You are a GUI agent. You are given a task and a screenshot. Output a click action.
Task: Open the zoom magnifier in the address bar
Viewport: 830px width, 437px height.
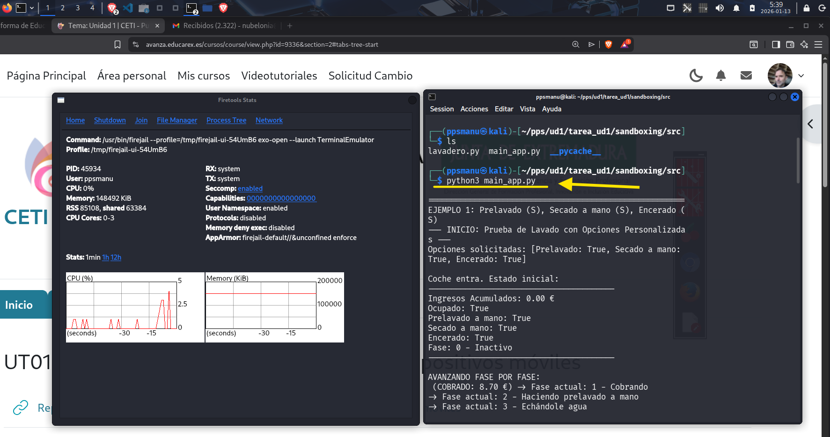click(x=576, y=44)
